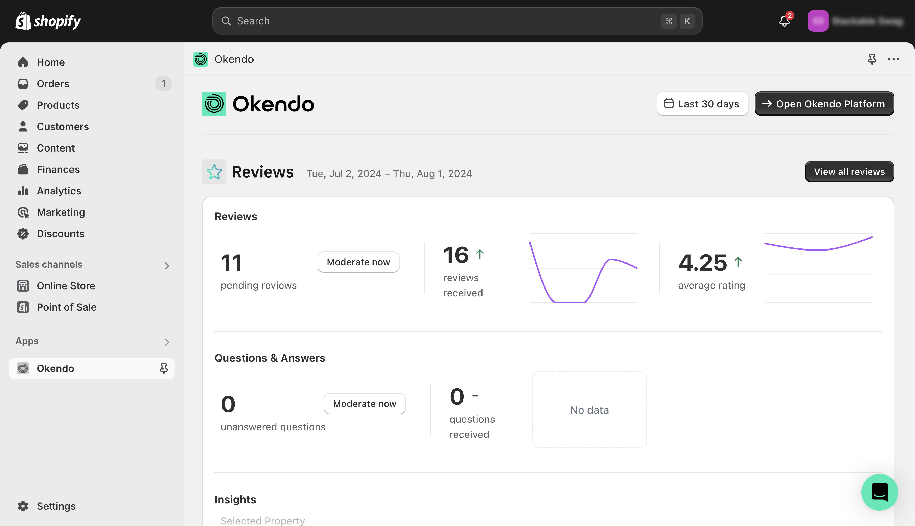
Task: Unpin Okendo in the sidebar
Action: [x=164, y=368]
